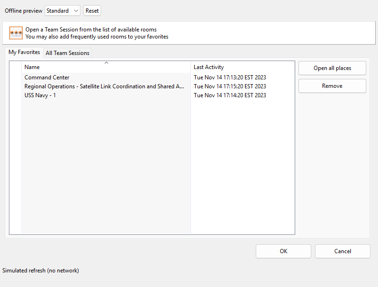Click the Remove button
The height and width of the screenshot is (287, 378).
pos(332,86)
